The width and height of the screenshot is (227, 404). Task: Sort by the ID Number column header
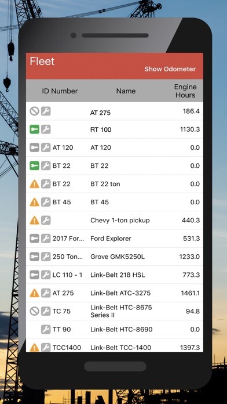click(x=60, y=91)
